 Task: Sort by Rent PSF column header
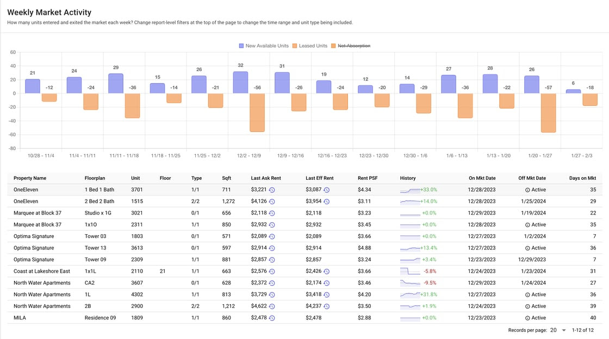pos(368,178)
